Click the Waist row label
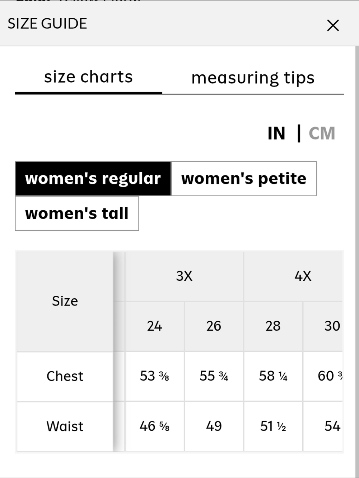 pyautogui.click(x=65, y=427)
